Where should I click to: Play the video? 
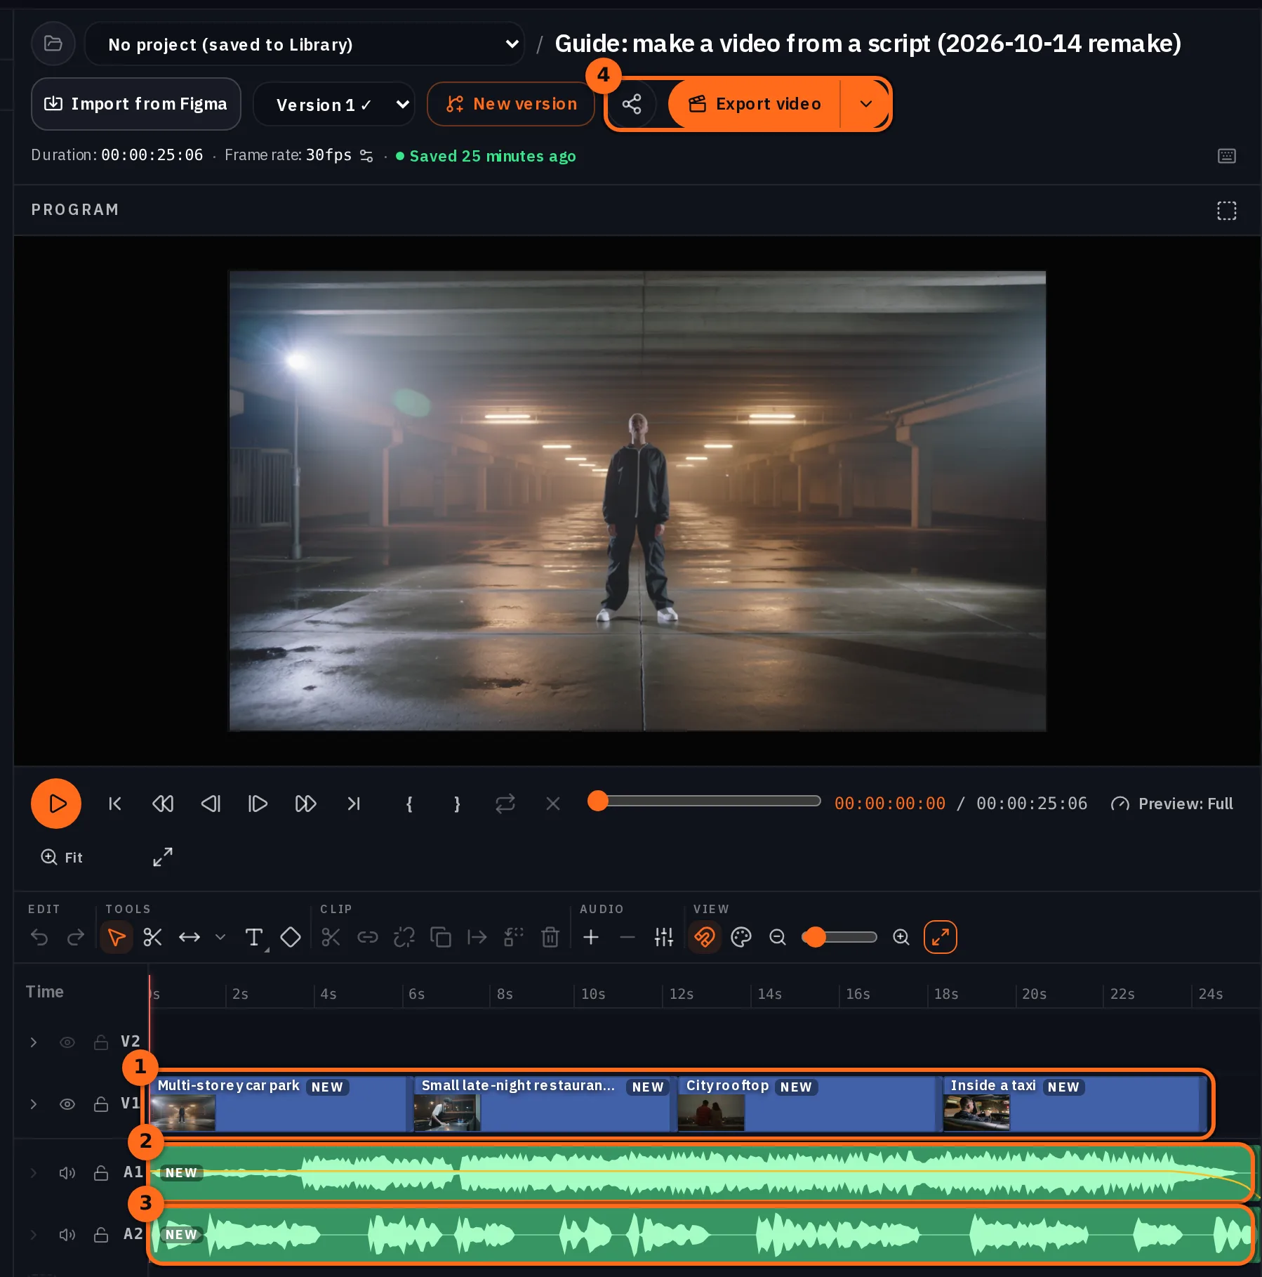pos(56,804)
